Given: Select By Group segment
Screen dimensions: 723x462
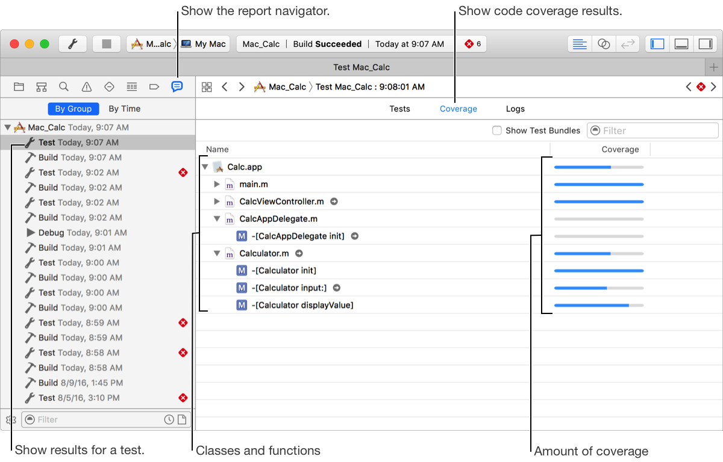Looking at the screenshot, I should click(x=73, y=109).
